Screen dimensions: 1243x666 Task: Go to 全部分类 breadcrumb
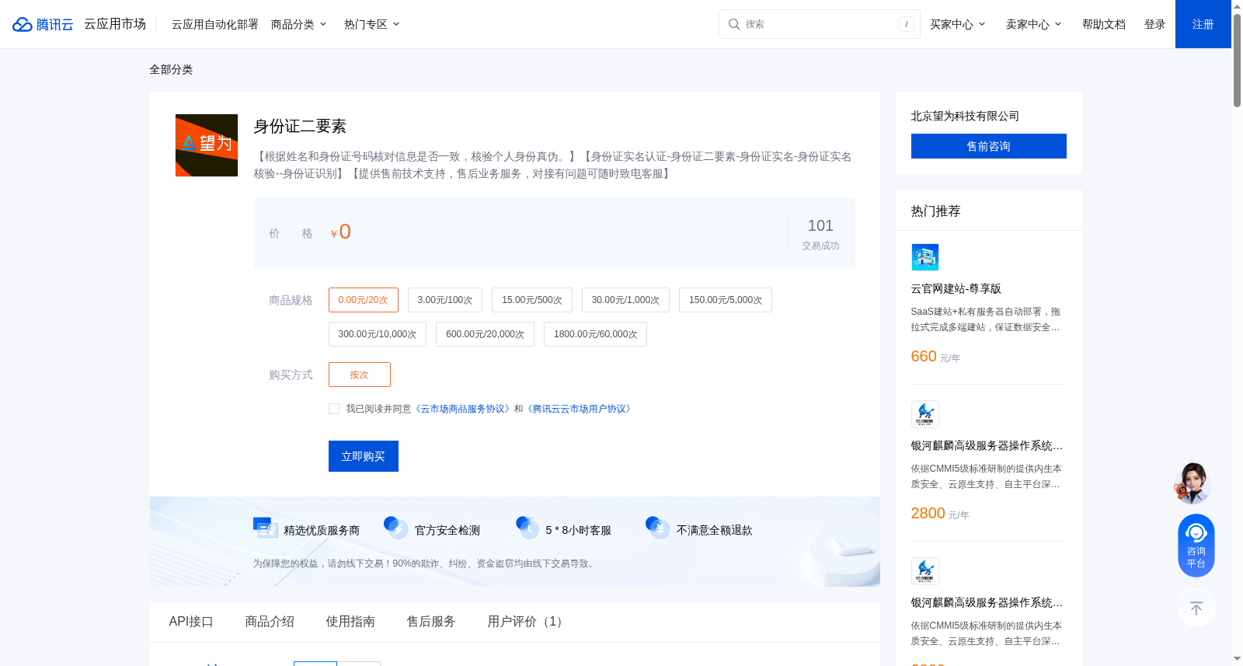coord(171,69)
